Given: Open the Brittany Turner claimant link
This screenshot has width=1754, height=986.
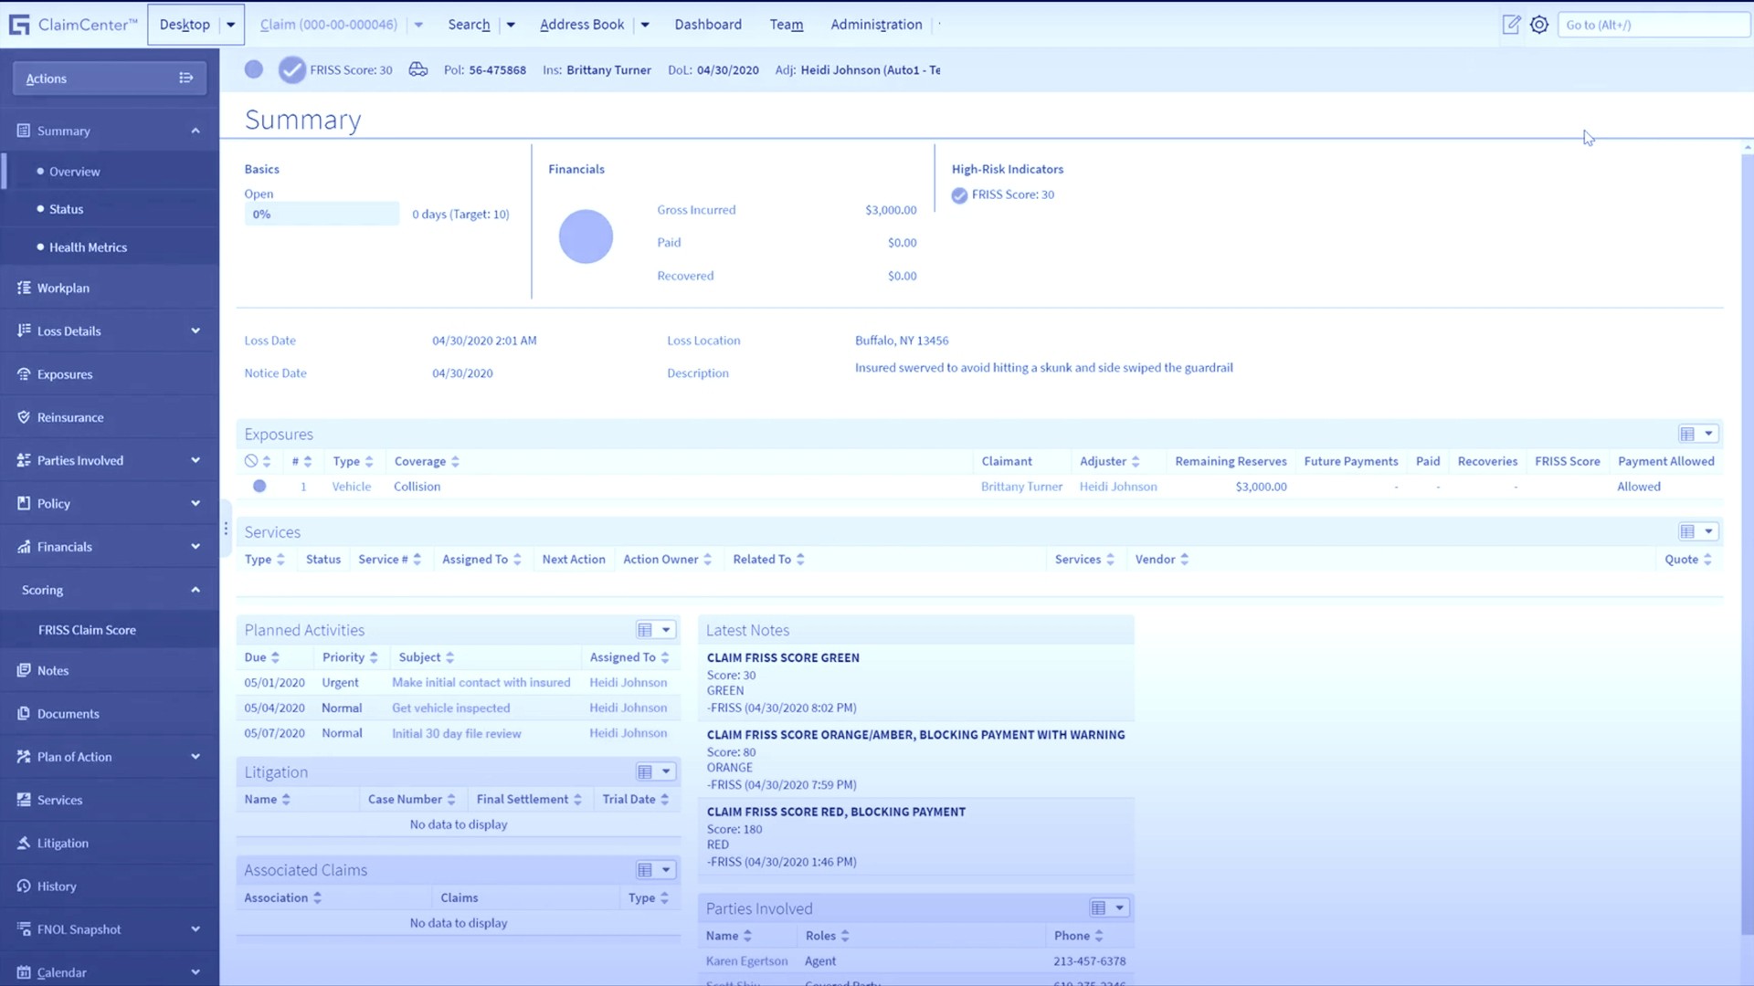Looking at the screenshot, I should point(1021,487).
